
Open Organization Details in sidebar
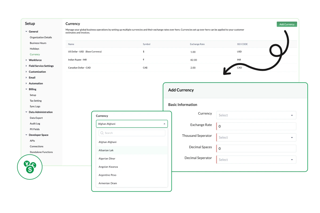click(41, 38)
